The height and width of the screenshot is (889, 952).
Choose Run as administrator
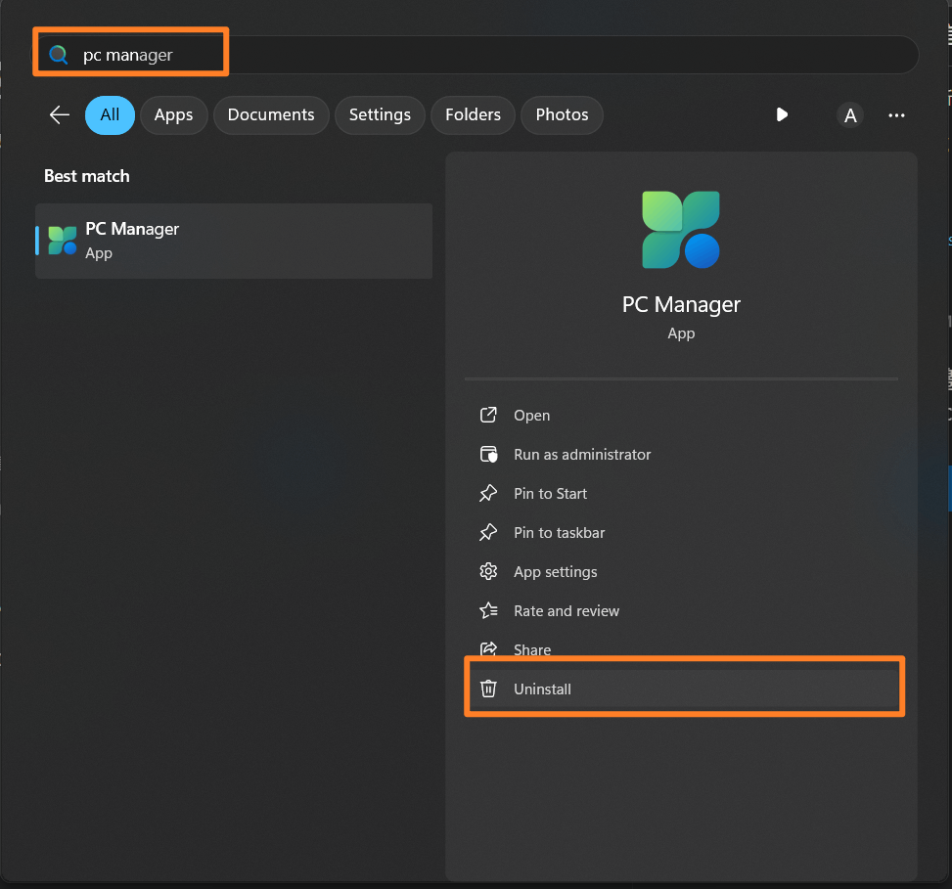(581, 455)
